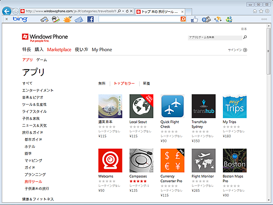This screenshot has height=205, width=273.
Task: Open the Bing toolbar weather sun icon
Action: pyautogui.click(x=67, y=19)
